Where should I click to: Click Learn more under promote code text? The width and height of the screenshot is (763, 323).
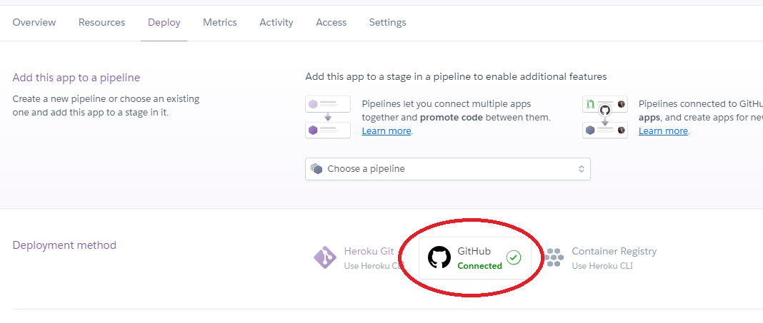point(387,131)
